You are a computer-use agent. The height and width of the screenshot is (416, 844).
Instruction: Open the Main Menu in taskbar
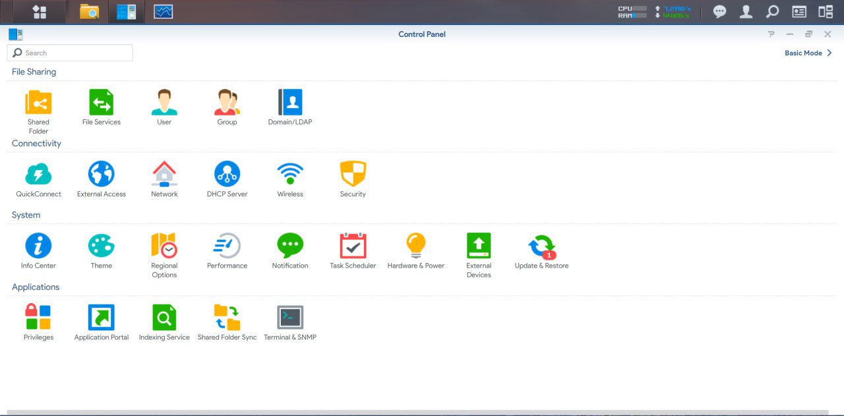[40, 12]
